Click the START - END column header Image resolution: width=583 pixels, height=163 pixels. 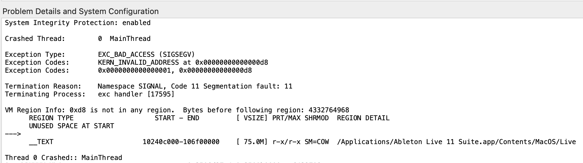(177, 118)
